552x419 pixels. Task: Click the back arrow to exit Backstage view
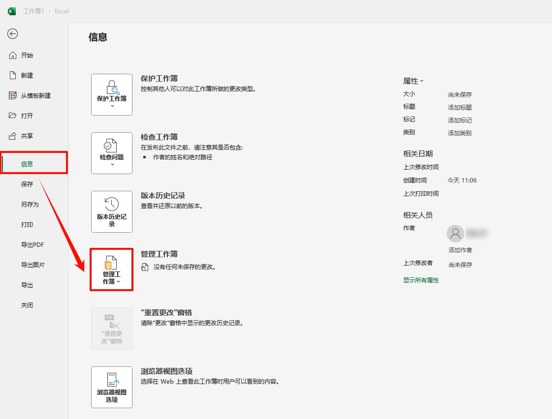tap(12, 34)
